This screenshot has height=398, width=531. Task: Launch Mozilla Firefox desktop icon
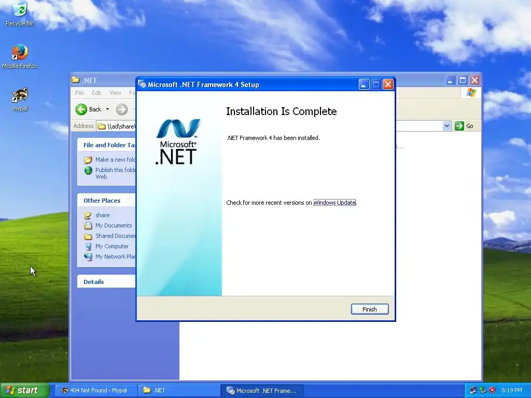[20, 56]
